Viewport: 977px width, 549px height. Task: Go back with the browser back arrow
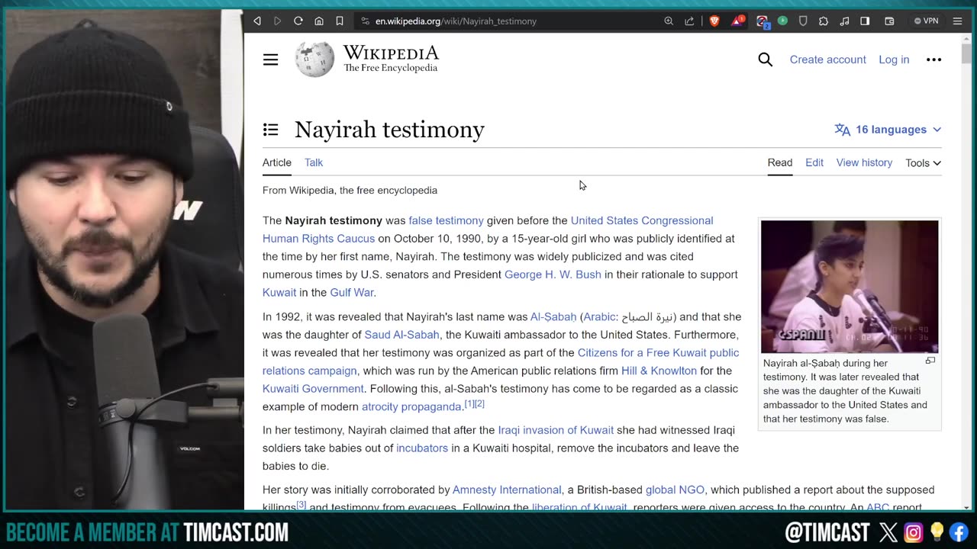tap(257, 21)
